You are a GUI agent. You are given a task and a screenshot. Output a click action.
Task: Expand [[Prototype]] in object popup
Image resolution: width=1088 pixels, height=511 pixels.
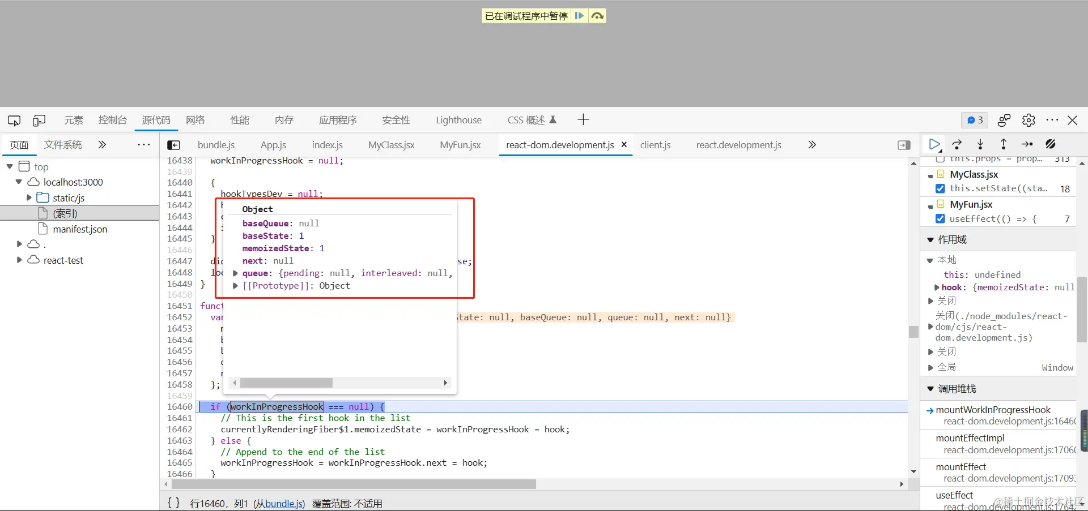click(235, 286)
